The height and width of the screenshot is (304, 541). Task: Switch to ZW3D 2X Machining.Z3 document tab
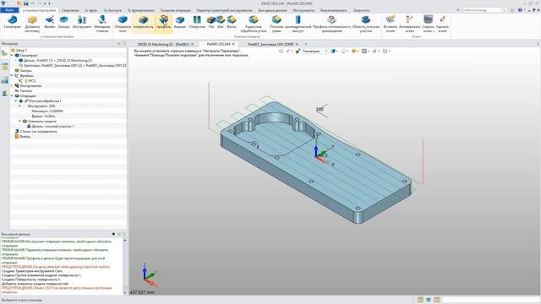[163, 44]
